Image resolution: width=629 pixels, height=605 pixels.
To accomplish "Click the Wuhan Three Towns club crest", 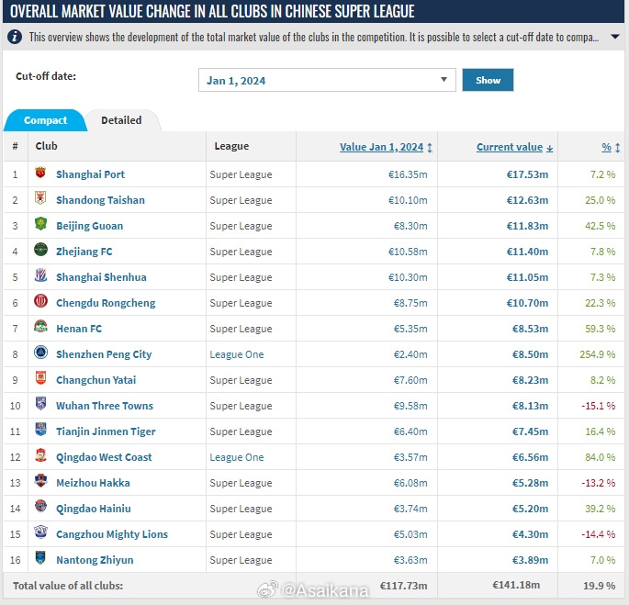I will [x=40, y=404].
